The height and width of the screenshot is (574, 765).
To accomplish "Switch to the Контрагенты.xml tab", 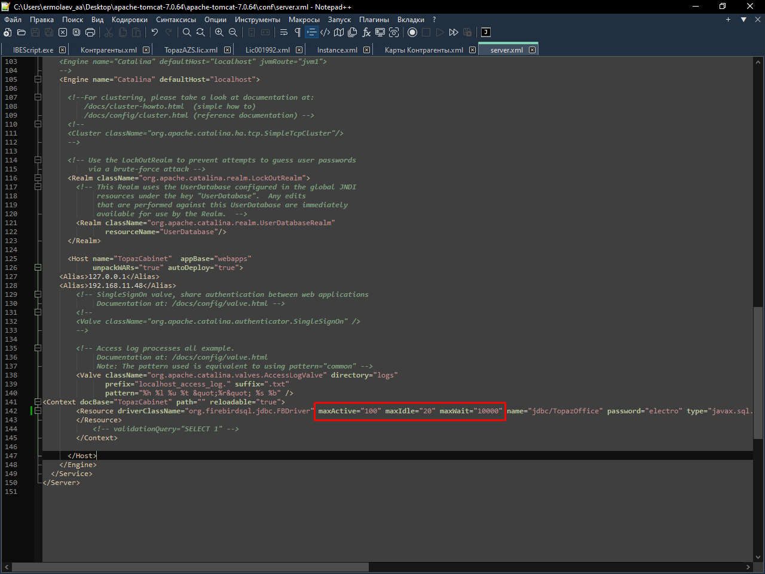I will click(109, 50).
